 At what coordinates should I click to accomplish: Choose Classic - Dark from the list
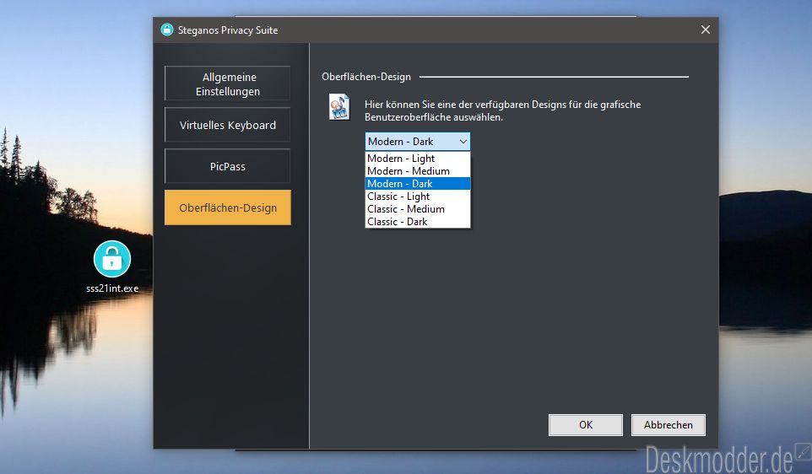417,222
